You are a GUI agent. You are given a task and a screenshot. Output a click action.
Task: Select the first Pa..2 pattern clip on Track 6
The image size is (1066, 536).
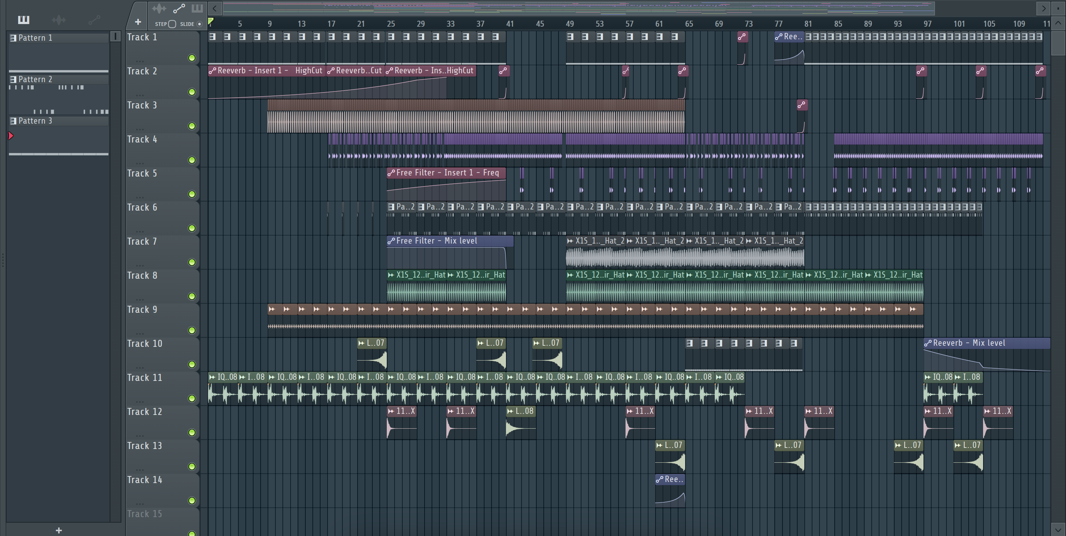tap(401, 218)
